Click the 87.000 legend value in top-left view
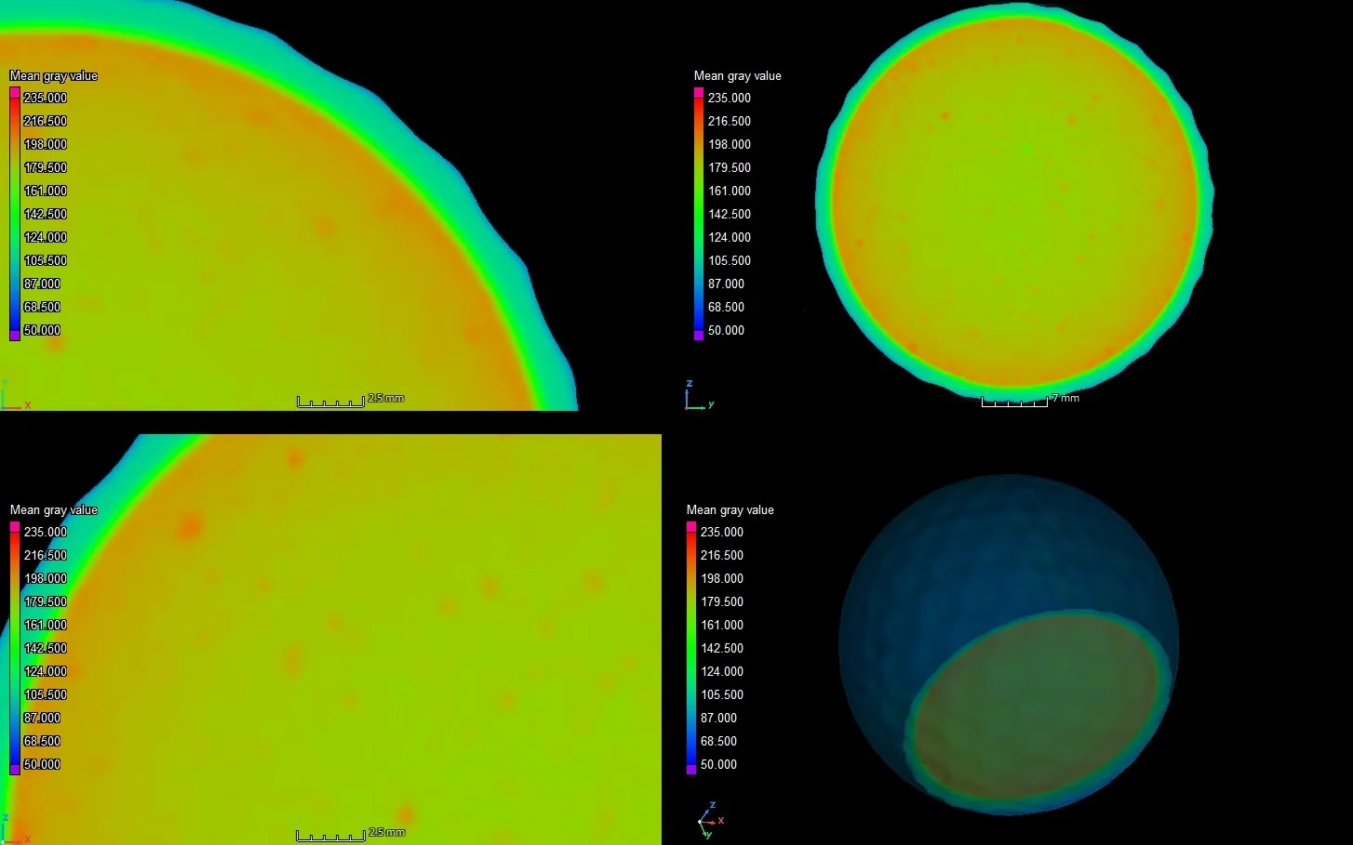 [42, 284]
